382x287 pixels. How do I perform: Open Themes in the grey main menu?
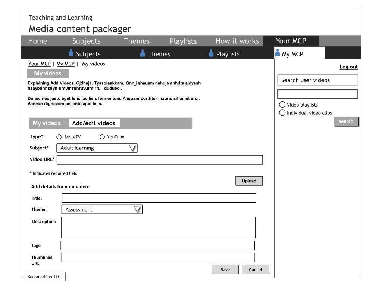tap(137, 41)
